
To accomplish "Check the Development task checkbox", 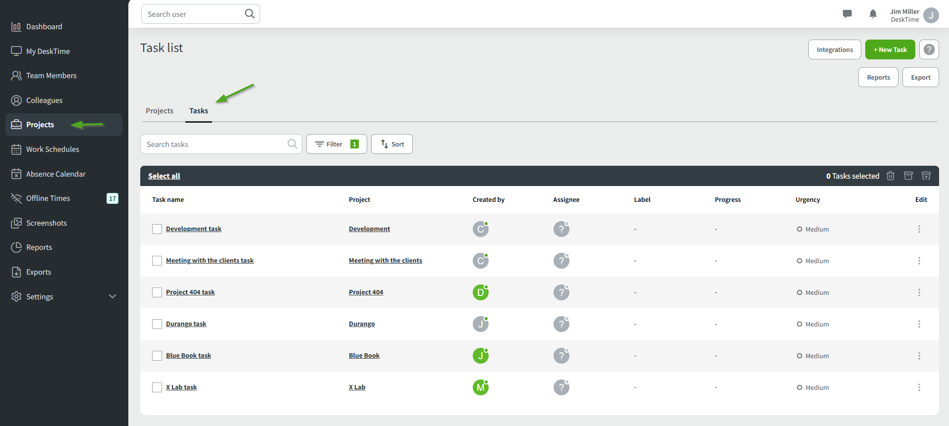I will click(157, 229).
